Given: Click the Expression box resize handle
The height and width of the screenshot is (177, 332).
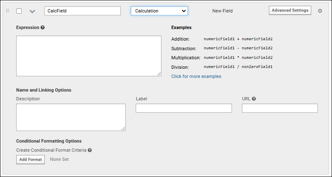Looking at the screenshot, I should pyautogui.click(x=159, y=74).
